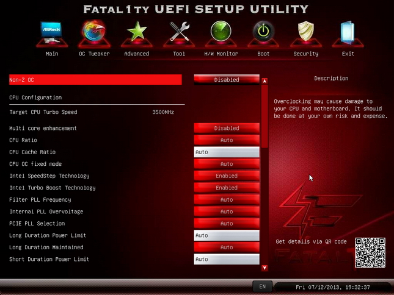Switch to the Tool tab label
Screen dimensions: 394x295
point(179,54)
